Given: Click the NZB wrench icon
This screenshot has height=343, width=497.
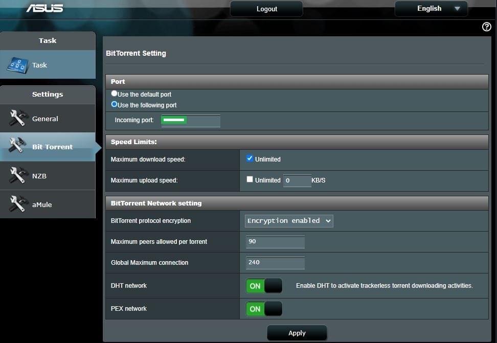Looking at the screenshot, I should [18, 175].
